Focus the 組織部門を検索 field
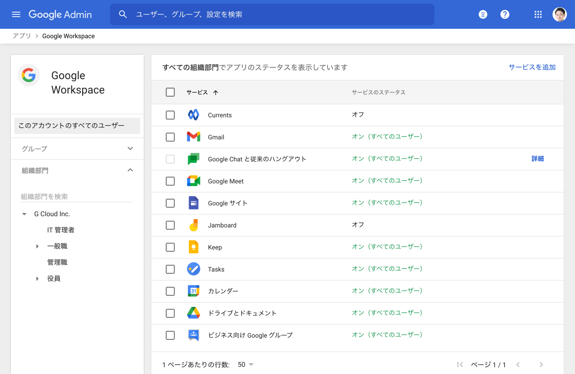 (77, 196)
